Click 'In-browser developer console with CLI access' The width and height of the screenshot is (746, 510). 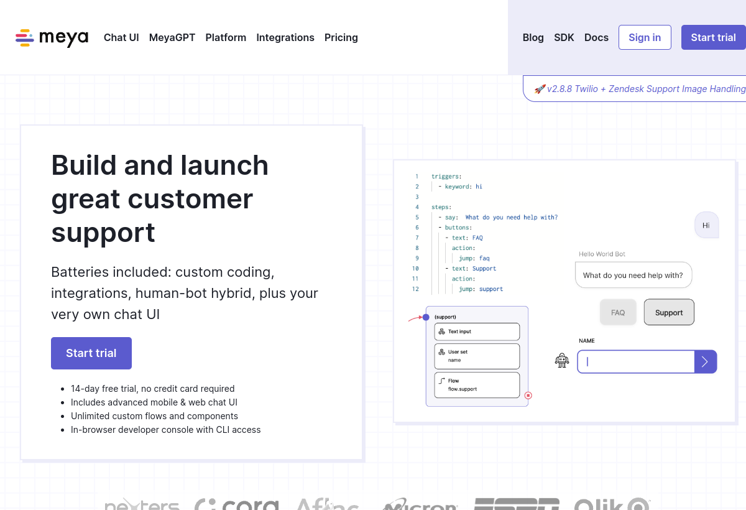166,430
